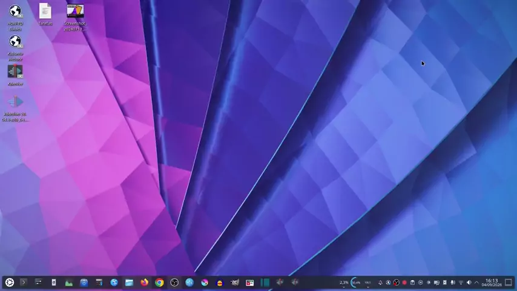Click the Show Desktop button at panel end
The height and width of the screenshot is (291, 517).
509,283
